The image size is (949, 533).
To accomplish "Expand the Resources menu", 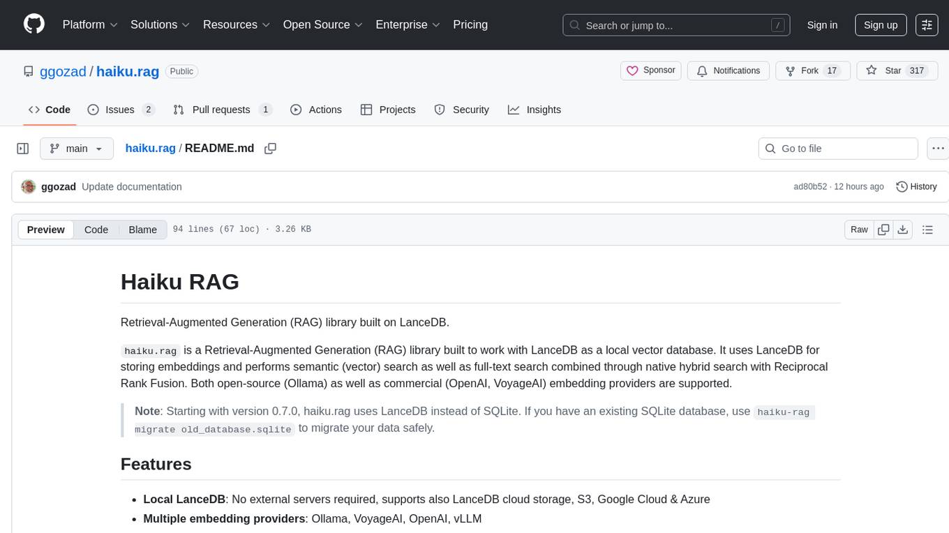I will pos(237,24).
